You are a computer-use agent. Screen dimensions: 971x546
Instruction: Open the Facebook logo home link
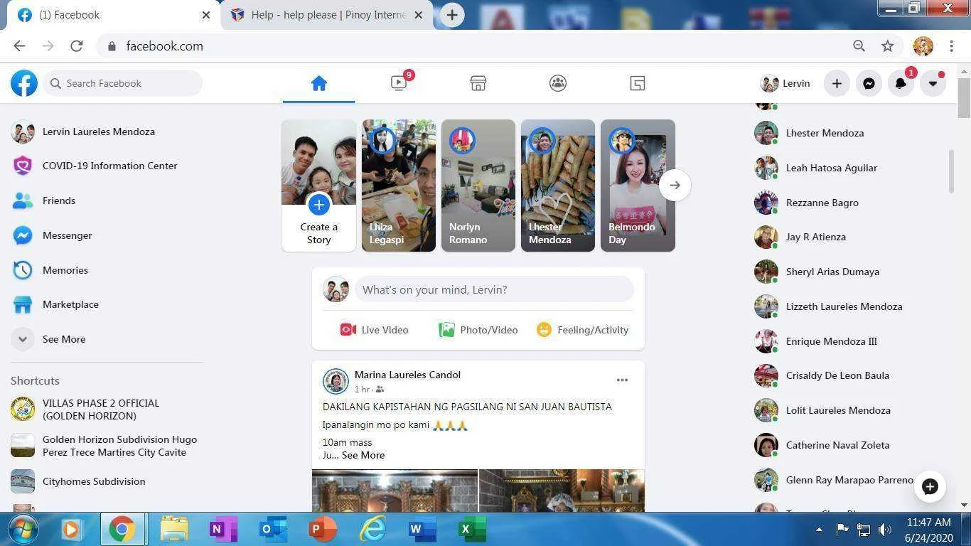[23, 83]
